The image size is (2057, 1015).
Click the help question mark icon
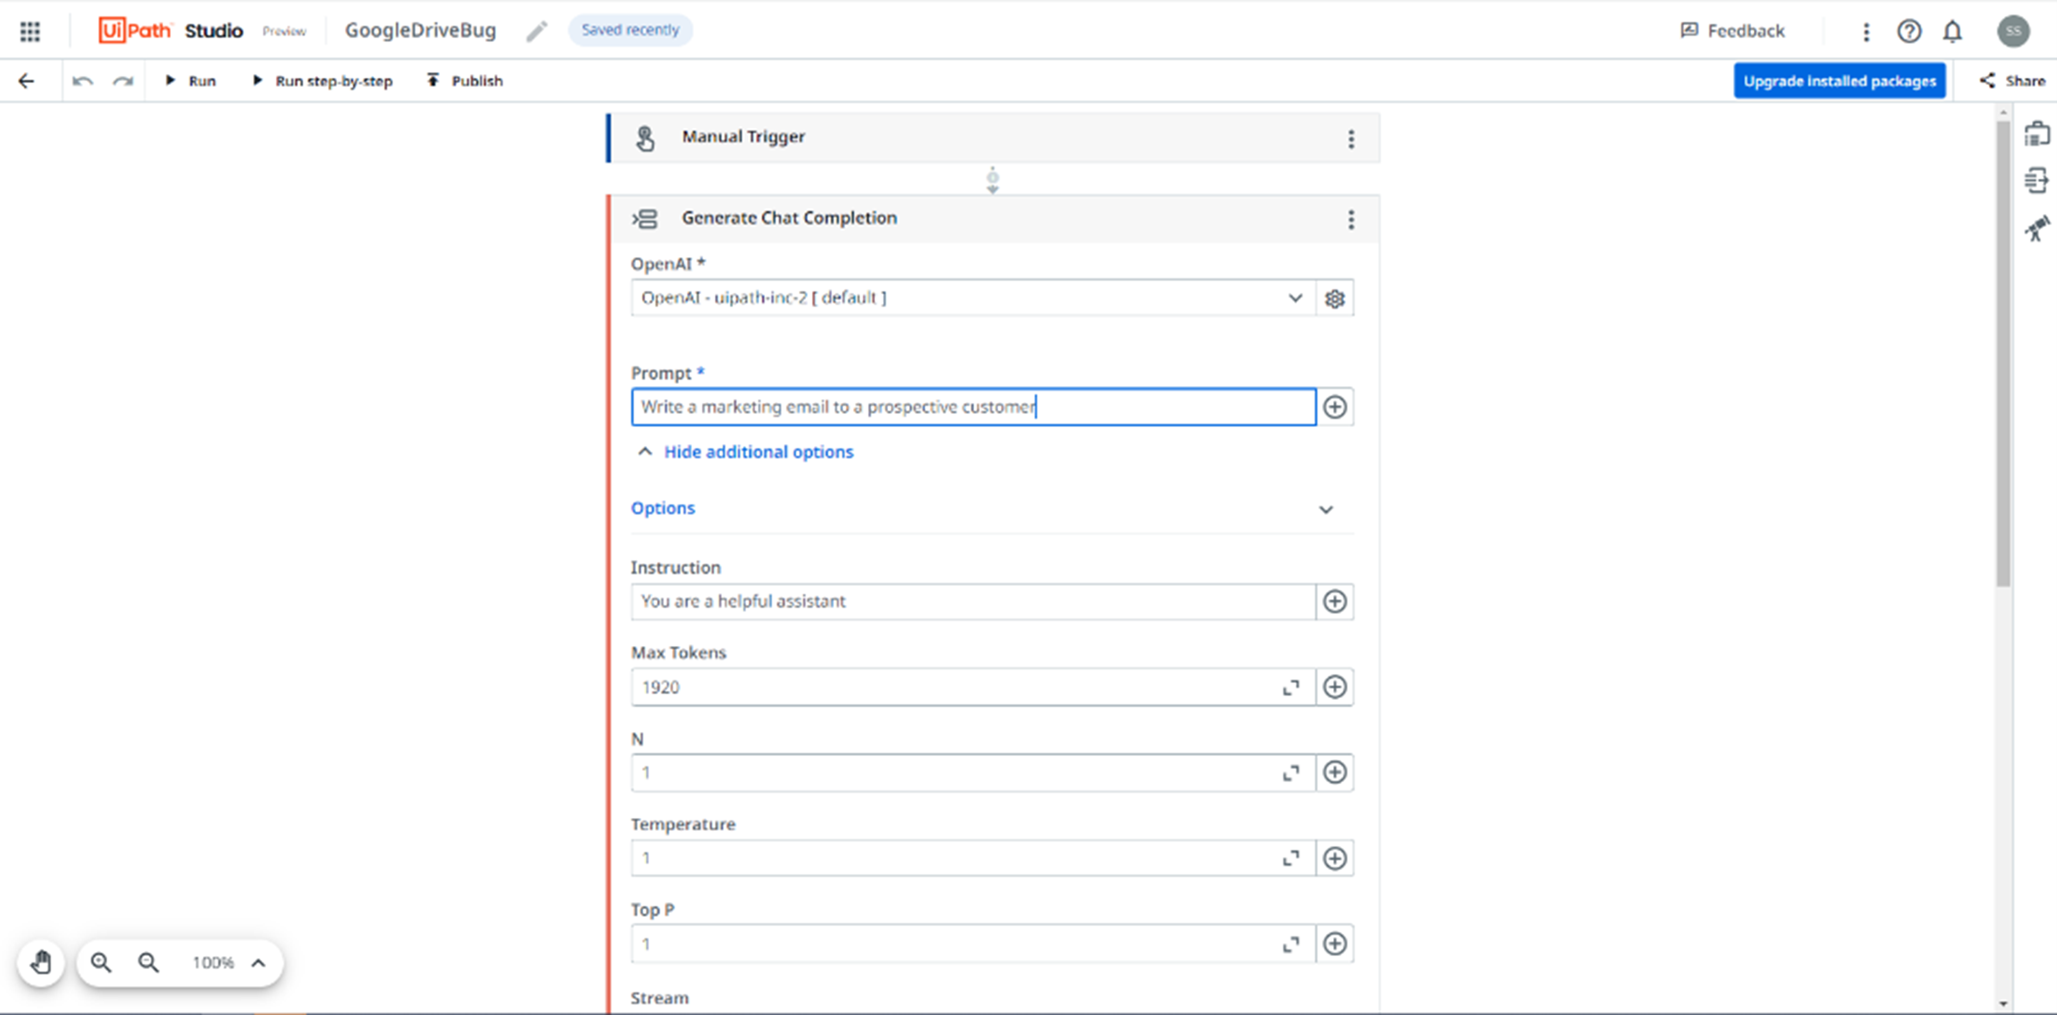(x=1910, y=29)
